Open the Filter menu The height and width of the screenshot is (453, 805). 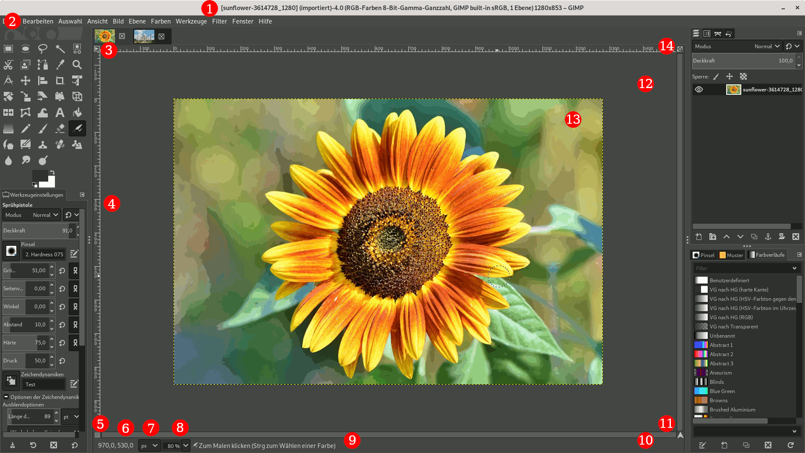219,21
